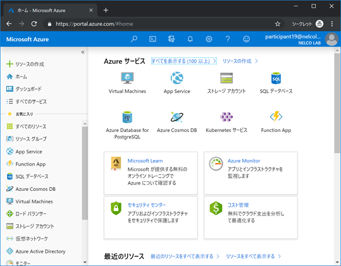Open the feedback smiley icon
Image resolution: width=341 pixels, height=266 pixels.
pos(246,39)
